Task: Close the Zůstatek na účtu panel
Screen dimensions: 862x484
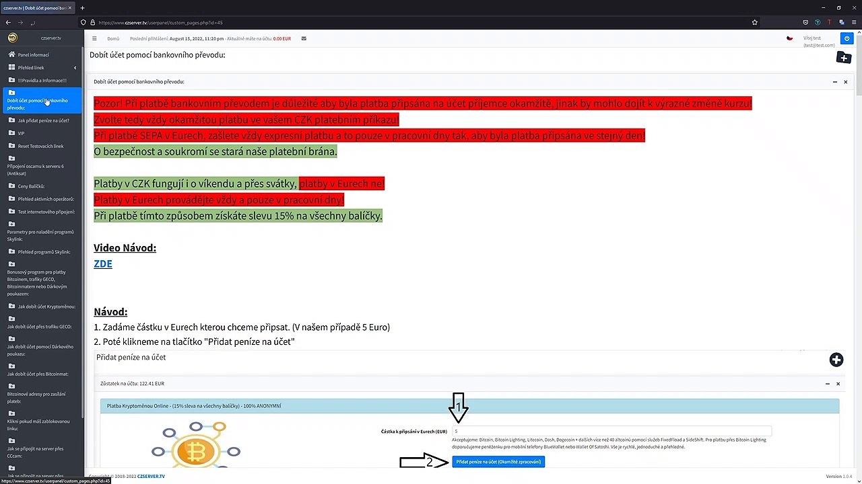Action: coord(838,384)
